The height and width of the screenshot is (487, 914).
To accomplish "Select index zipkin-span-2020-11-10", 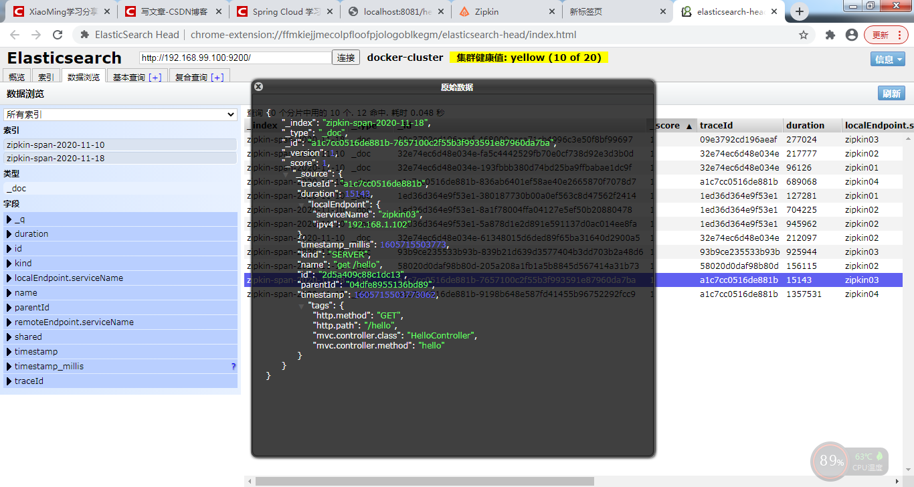I will pos(120,144).
